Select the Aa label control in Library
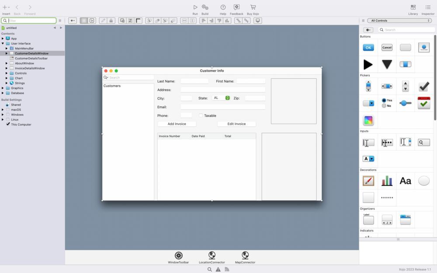437x273 pixels. [x=405, y=181]
